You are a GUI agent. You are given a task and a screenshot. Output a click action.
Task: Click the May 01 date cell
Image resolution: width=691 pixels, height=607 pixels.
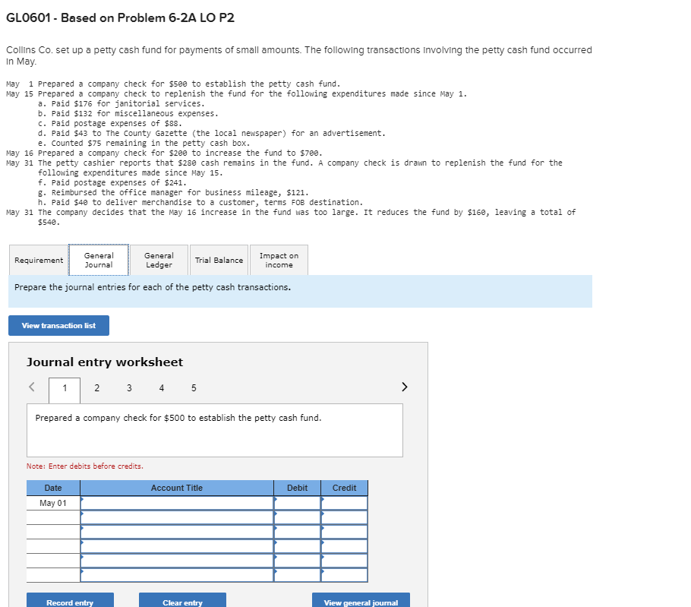point(52,502)
